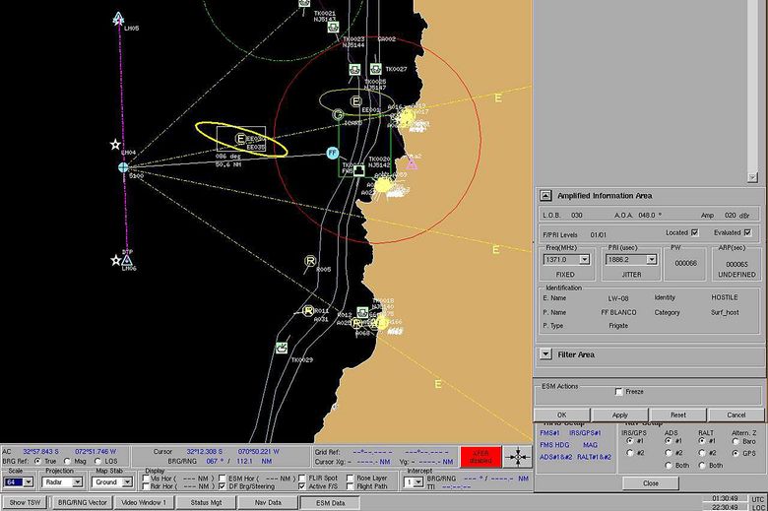This screenshot has width=768, height=511.
Task: Select Altern. Z Baro radio button
Action: pyautogui.click(x=736, y=441)
